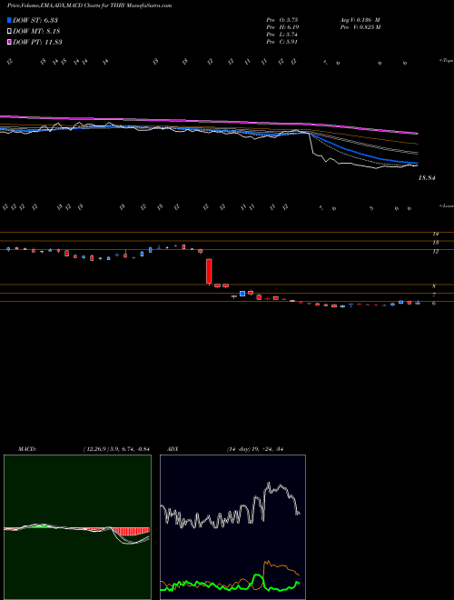
Task: Click the 'DOW ST: 6.33' legend label
Action: [x=35, y=20]
